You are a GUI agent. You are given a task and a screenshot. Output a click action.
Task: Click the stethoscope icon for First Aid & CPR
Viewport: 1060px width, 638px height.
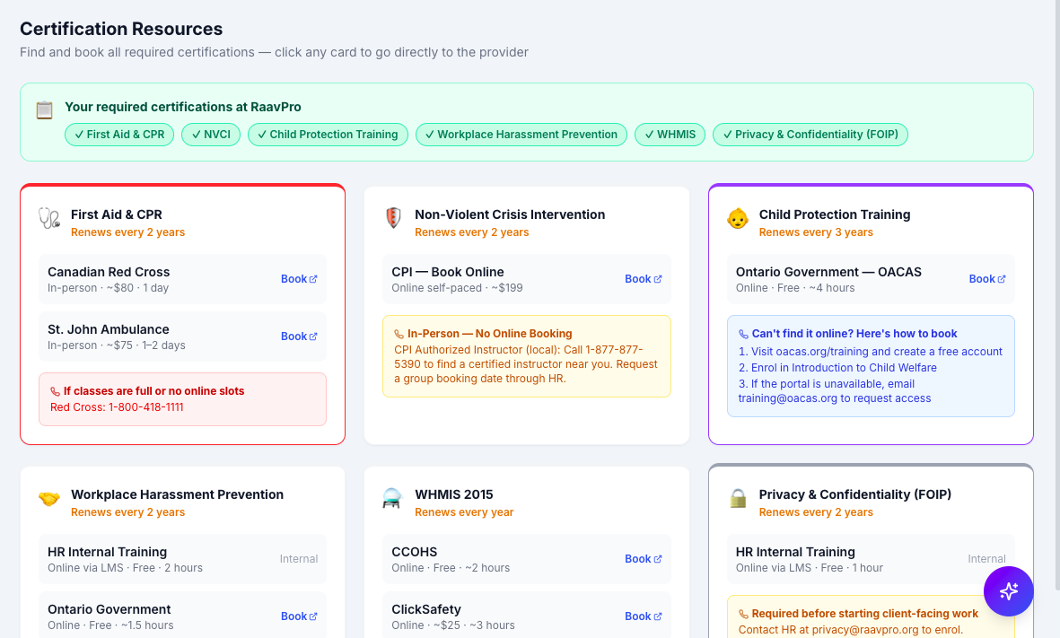point(49,218)
